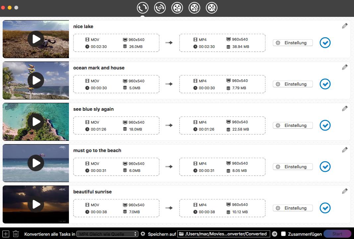Switch to the second top toolbar tab icon
This screenshot has height=239, width=354.
[160, 8]
